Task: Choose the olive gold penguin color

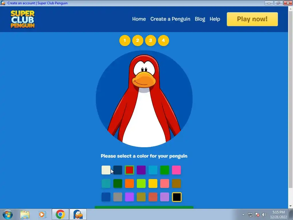Action: point(141,197)
